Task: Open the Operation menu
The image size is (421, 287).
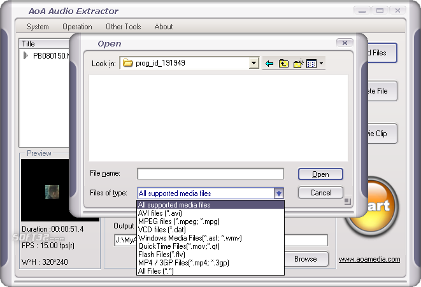Action: pyautogui.click(x=77, y=27)
